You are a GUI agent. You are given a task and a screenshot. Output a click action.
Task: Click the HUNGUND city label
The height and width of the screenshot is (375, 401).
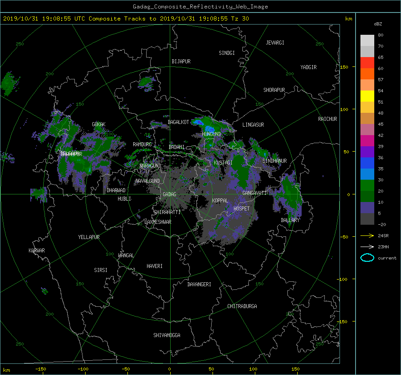click(x=211, y=134)
